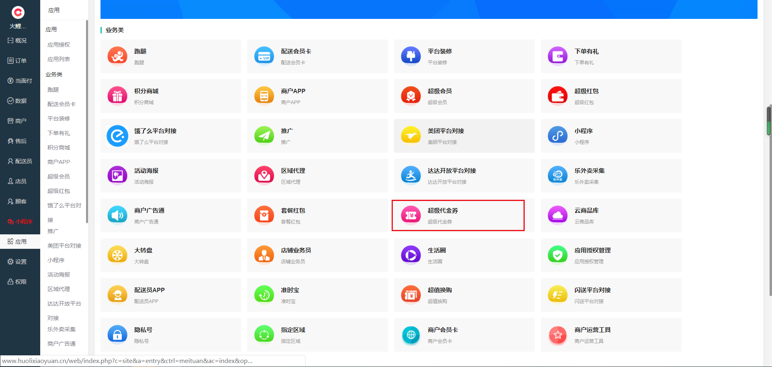Open 设置 in main sidebar

(x=17, y=262)
